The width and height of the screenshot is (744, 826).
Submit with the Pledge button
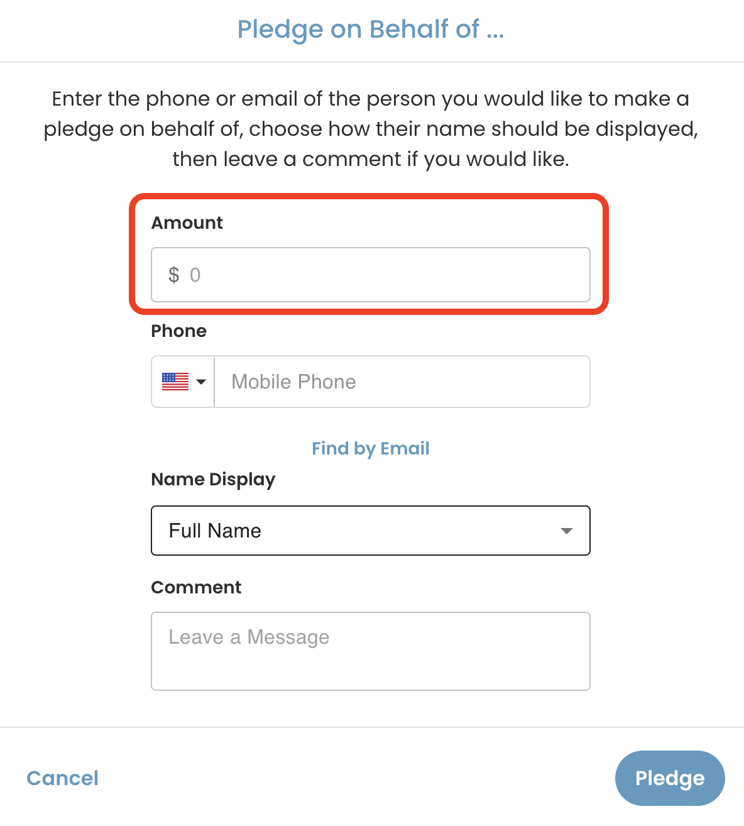point(670,778)
